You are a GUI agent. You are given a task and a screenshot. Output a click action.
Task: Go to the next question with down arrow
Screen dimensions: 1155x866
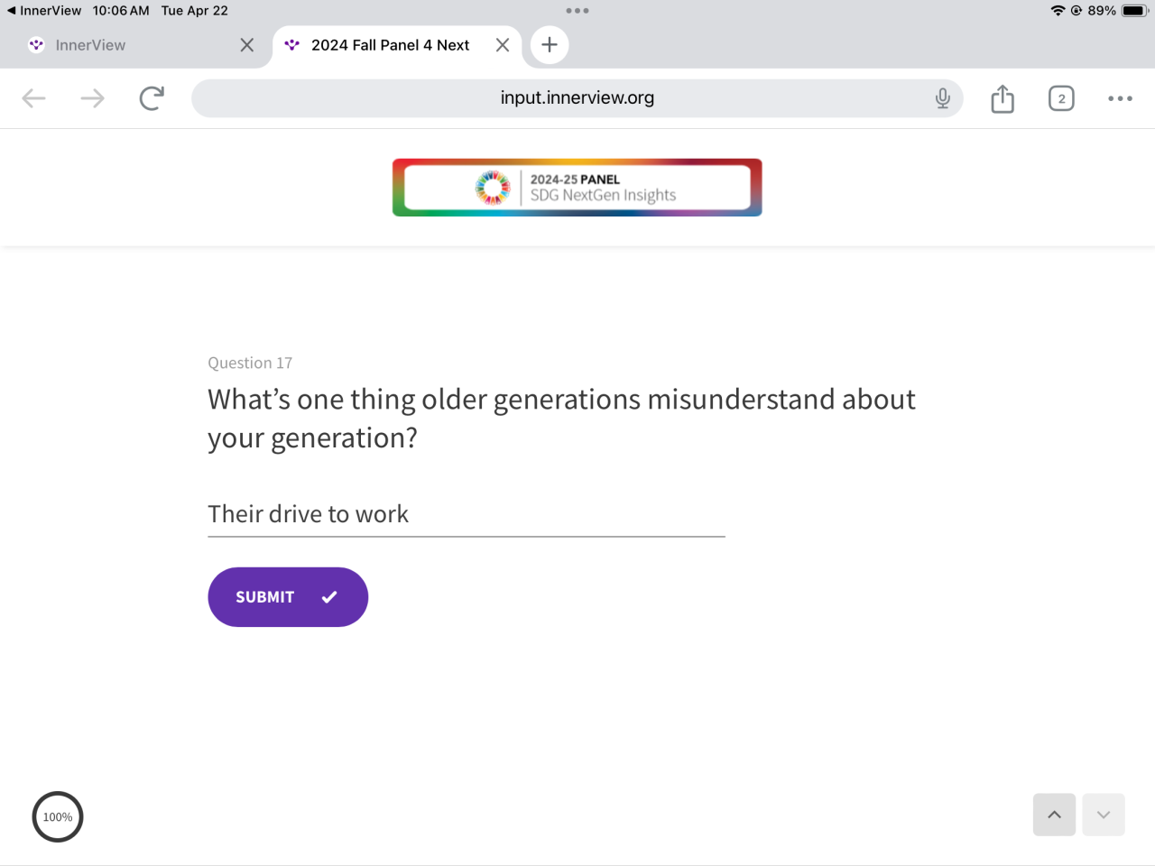click(x=1103, y=815)
